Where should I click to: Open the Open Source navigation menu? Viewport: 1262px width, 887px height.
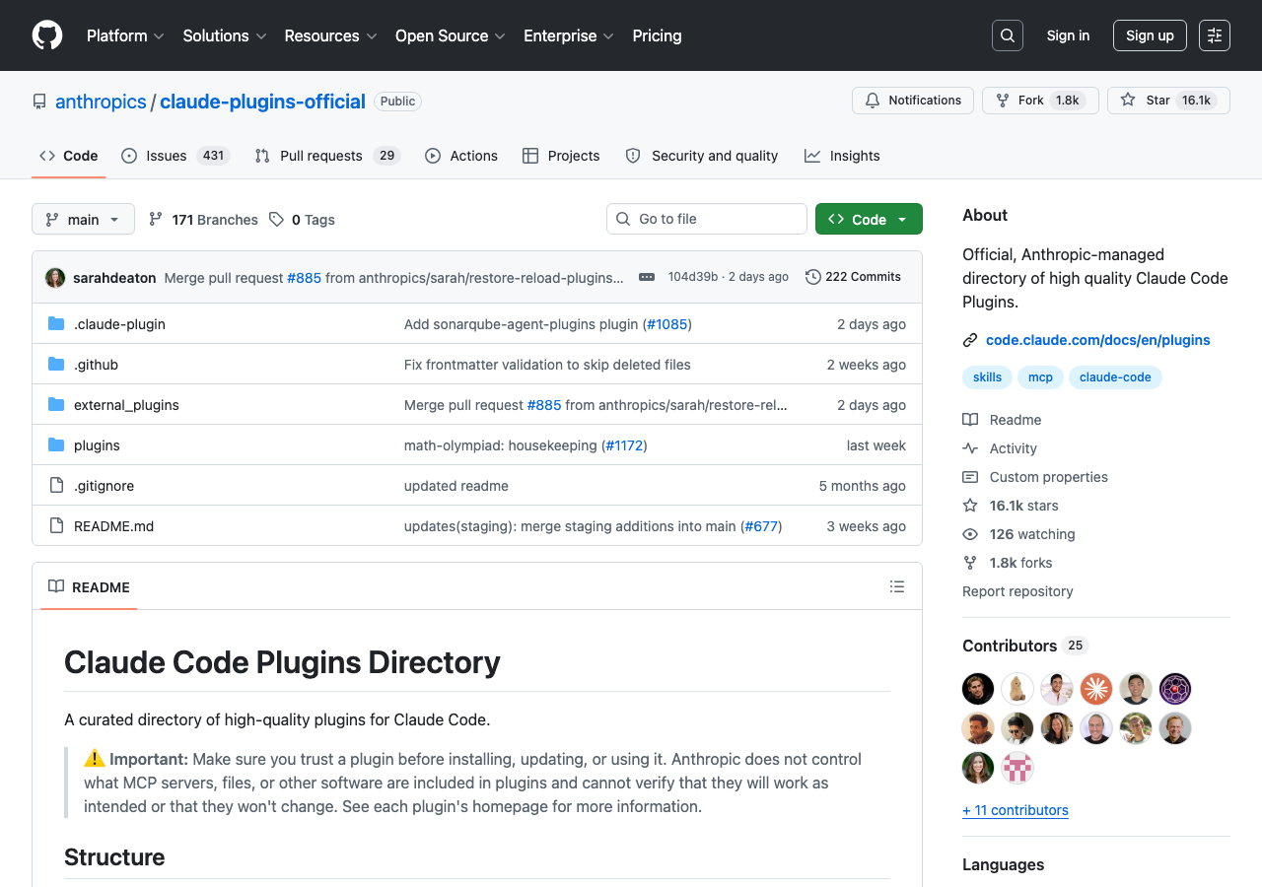[x=450, y=35]
